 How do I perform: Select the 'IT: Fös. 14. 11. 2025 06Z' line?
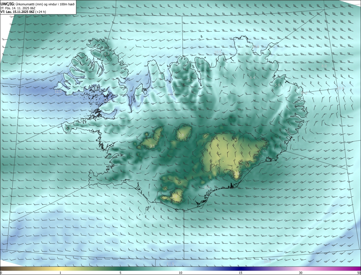(x=18, y=8)
